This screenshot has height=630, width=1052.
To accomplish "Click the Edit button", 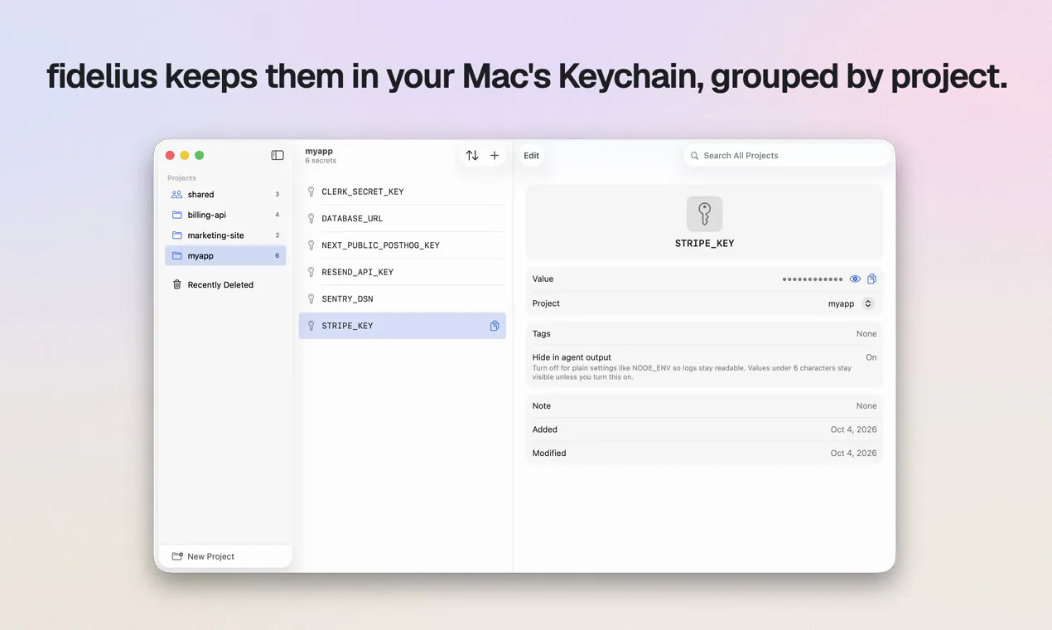I will click(x=532, y=155).
